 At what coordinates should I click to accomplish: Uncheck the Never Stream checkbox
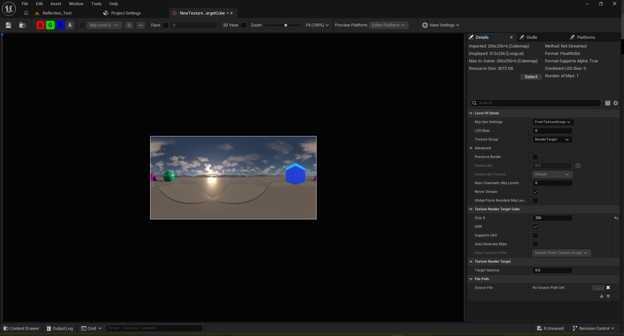[535, 192]
